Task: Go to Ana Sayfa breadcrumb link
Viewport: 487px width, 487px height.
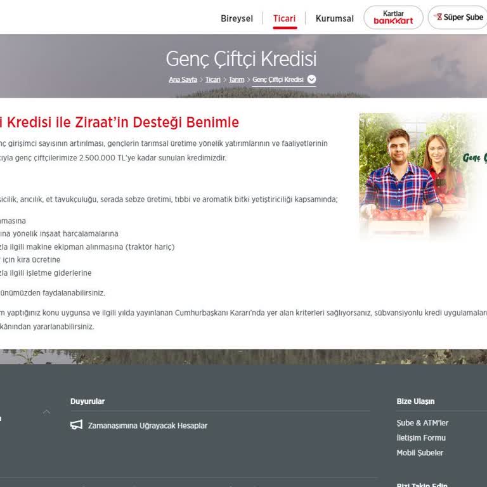Action: (183, 79)
